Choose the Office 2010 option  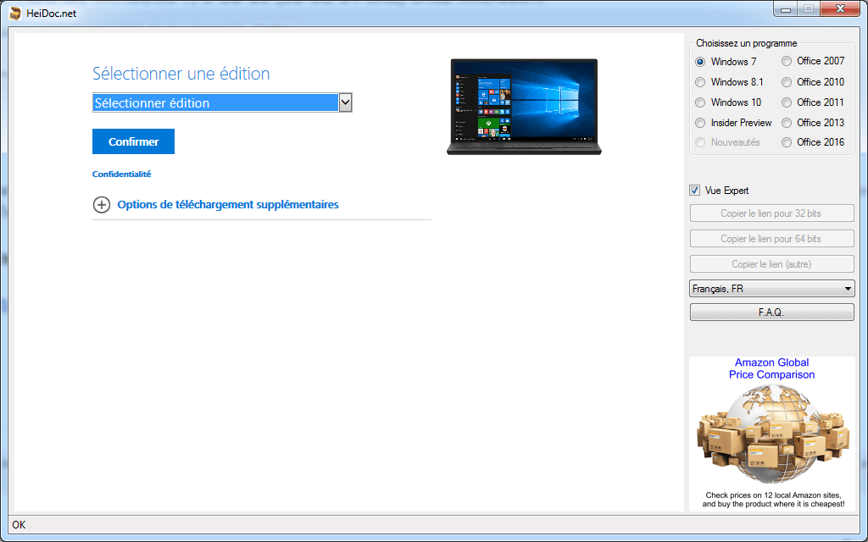pos(787,82)
